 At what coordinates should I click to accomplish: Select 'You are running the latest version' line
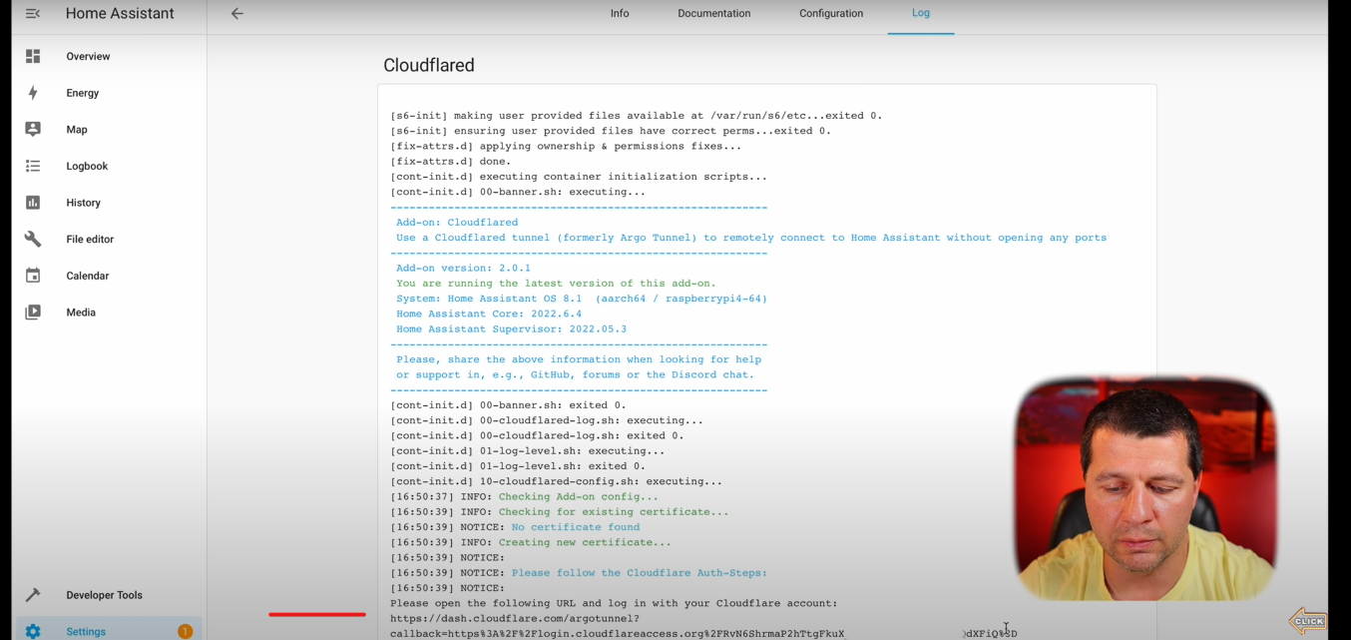point(556,284)
